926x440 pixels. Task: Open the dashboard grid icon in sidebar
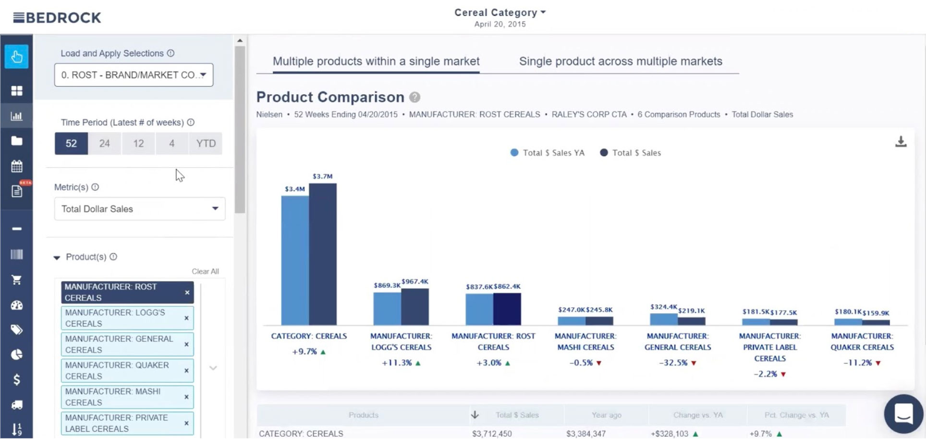pos(17,91)
